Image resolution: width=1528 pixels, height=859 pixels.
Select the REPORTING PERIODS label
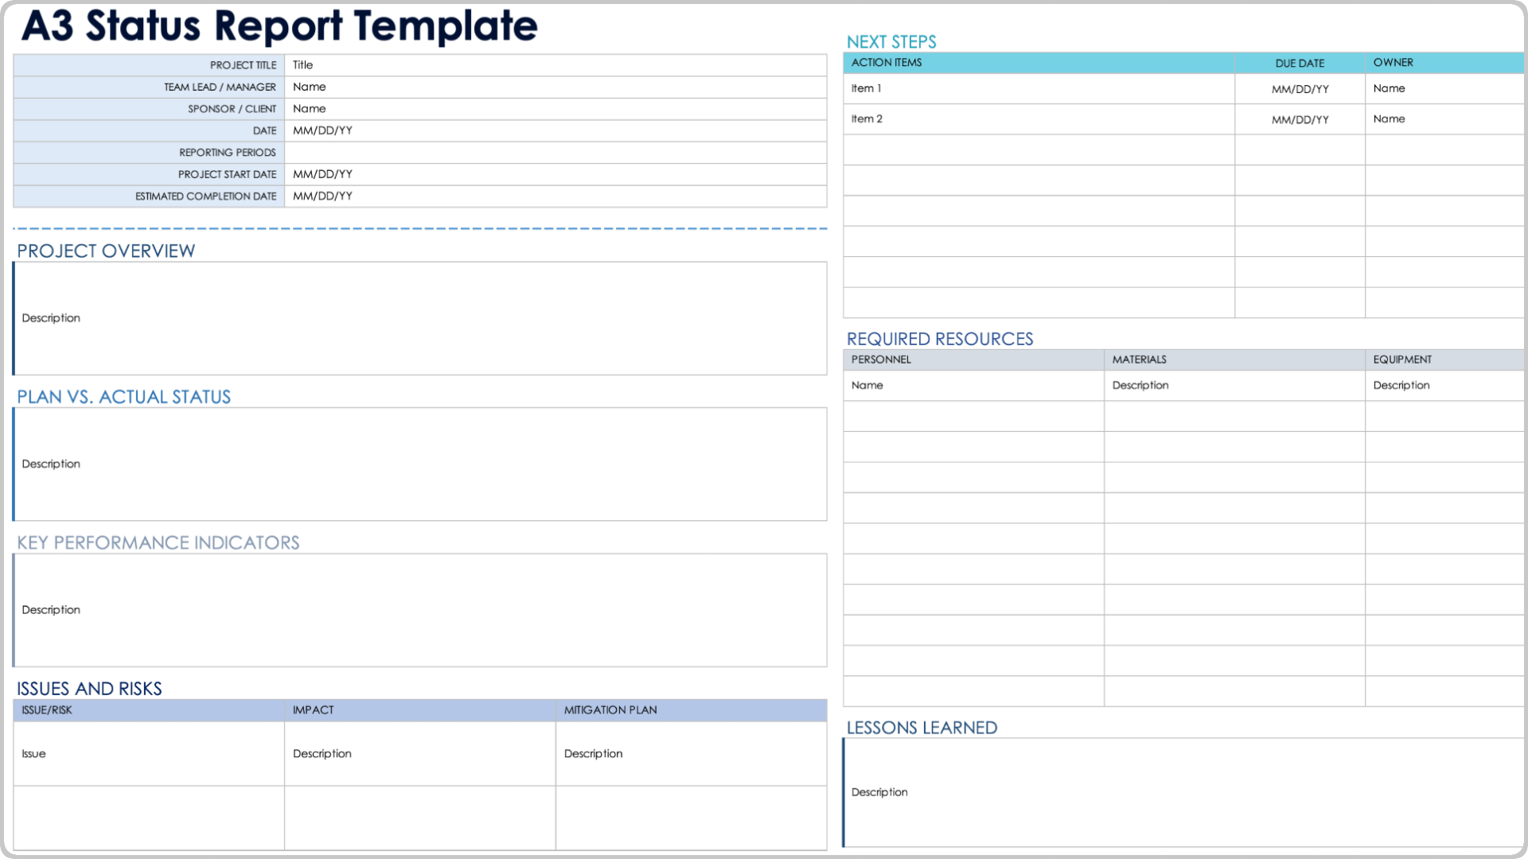(x=149, y=153)
